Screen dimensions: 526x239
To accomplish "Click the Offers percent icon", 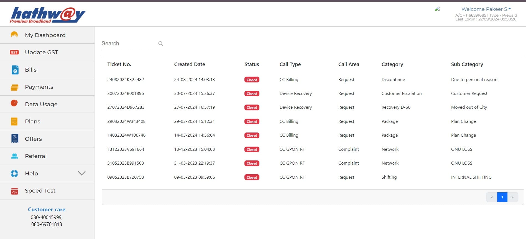I will point(15,139).
